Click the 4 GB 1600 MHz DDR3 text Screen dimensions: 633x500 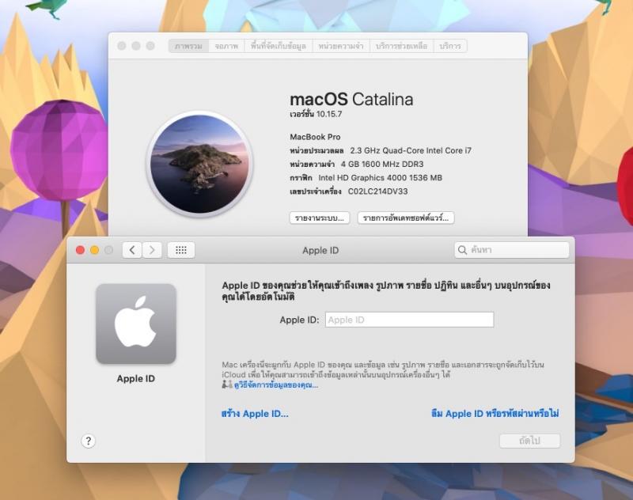382,165
